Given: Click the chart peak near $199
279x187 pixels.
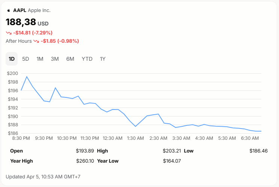Looking at the screenshot, I should (27, 77).
